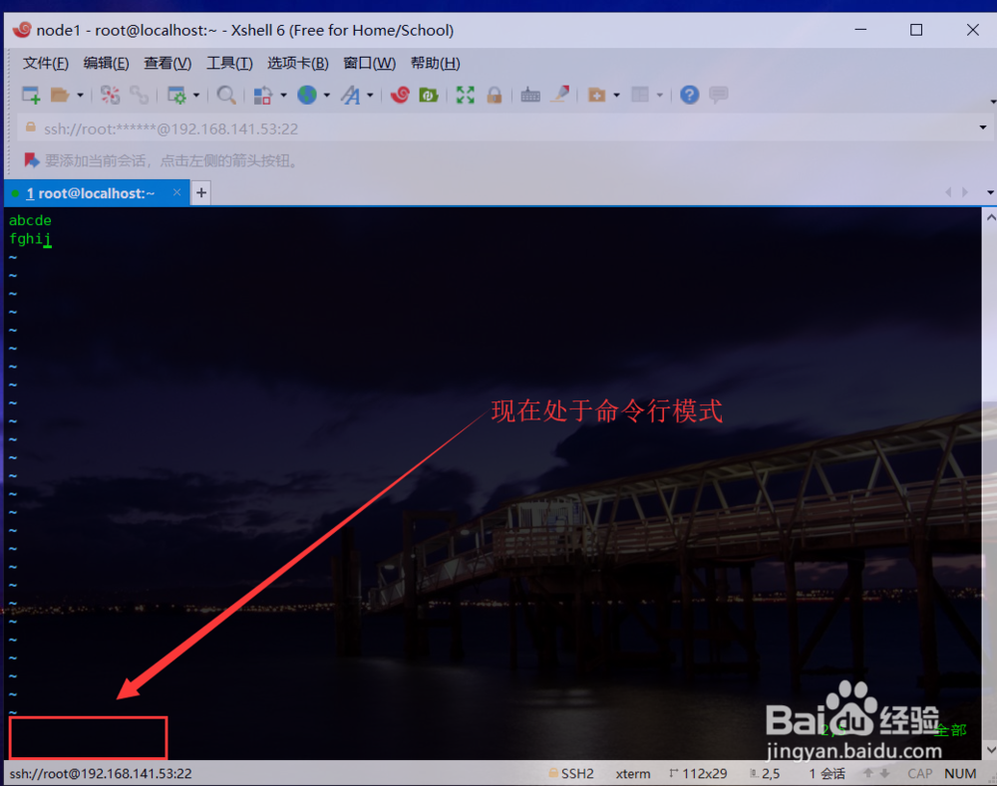The height and width of the screenshot is (786, 997).
Task: Launch Xftp file transfer
Action: pos(429,95)
